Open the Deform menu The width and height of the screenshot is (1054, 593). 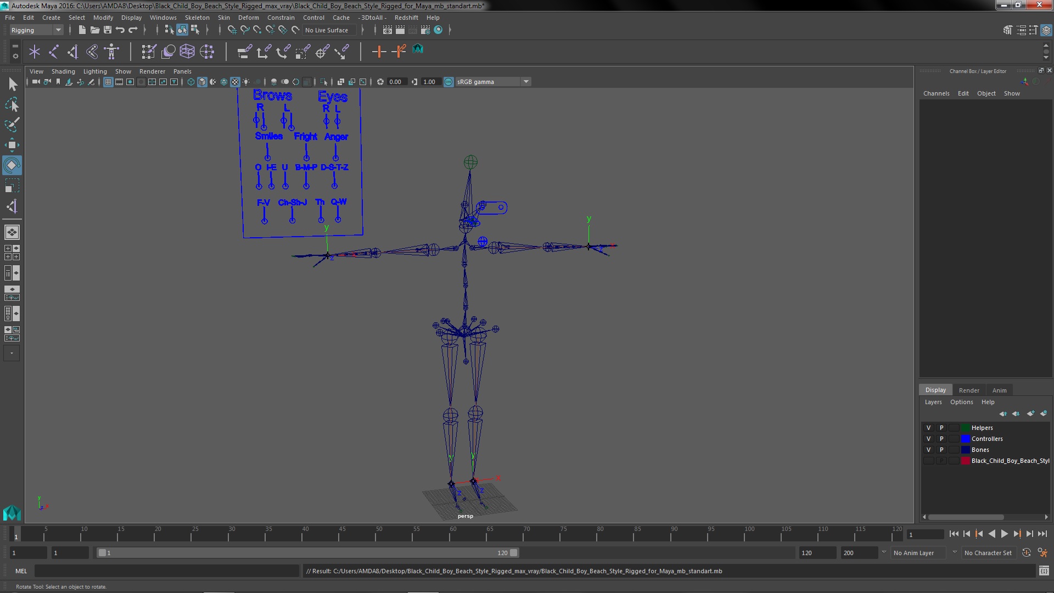pyautogui.click(x=248, y=18)
